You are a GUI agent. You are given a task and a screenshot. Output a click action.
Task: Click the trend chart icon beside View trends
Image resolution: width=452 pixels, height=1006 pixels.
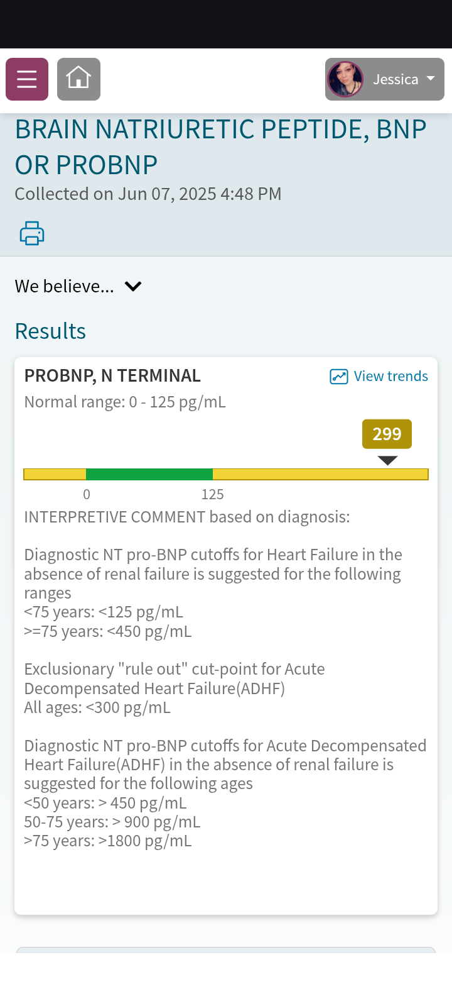click(339, 377)
